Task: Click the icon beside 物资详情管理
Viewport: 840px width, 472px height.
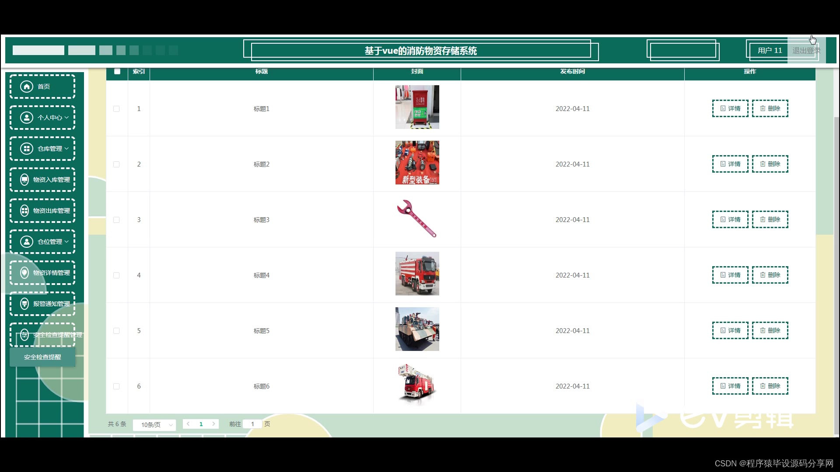Action: [x=24, y=273]
